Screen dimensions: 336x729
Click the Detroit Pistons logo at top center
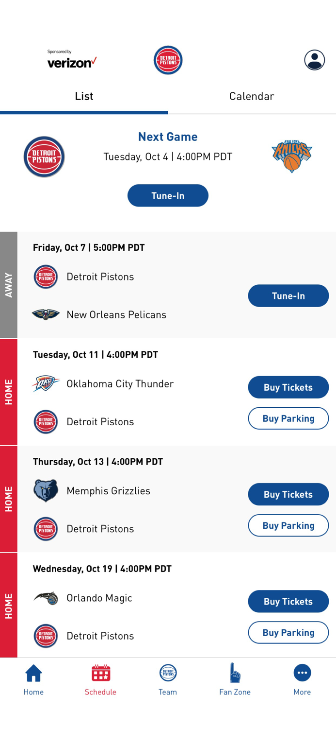pos(168,59)
